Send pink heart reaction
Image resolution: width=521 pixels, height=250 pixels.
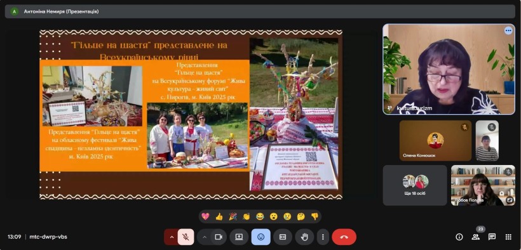coord(205,216)
